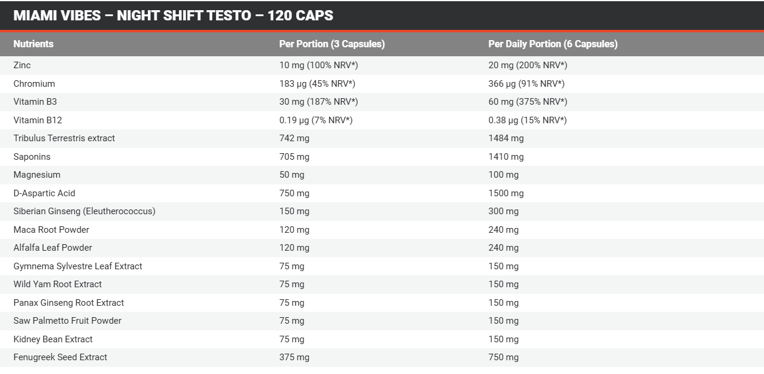Click the Chromium nutrient name
The image size is (764, 374).
[x=34, y=84]
